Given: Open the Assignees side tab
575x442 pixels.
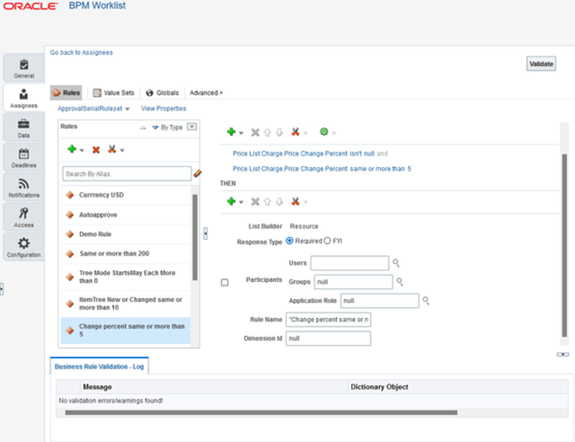Looking at the screenshot, I should 24,98.
